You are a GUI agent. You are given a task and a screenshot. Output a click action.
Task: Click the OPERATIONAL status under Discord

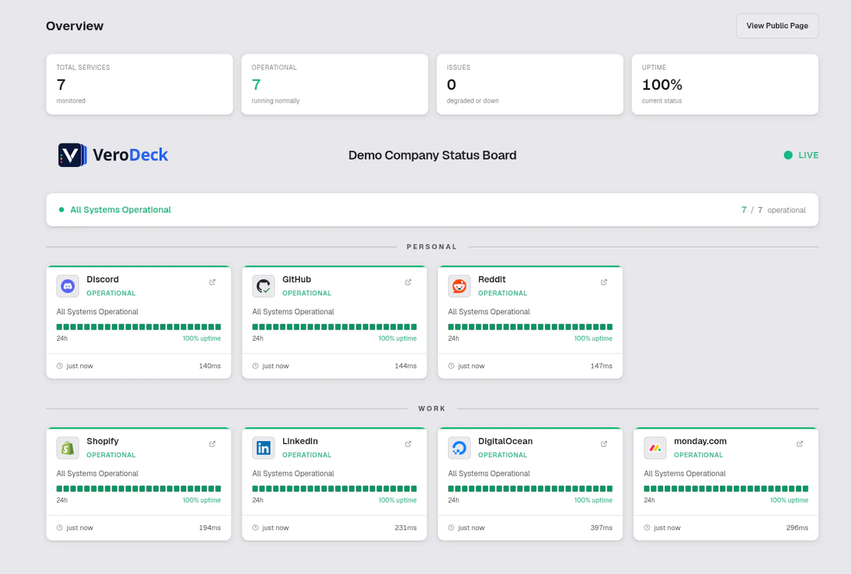[x=111, y=293]
